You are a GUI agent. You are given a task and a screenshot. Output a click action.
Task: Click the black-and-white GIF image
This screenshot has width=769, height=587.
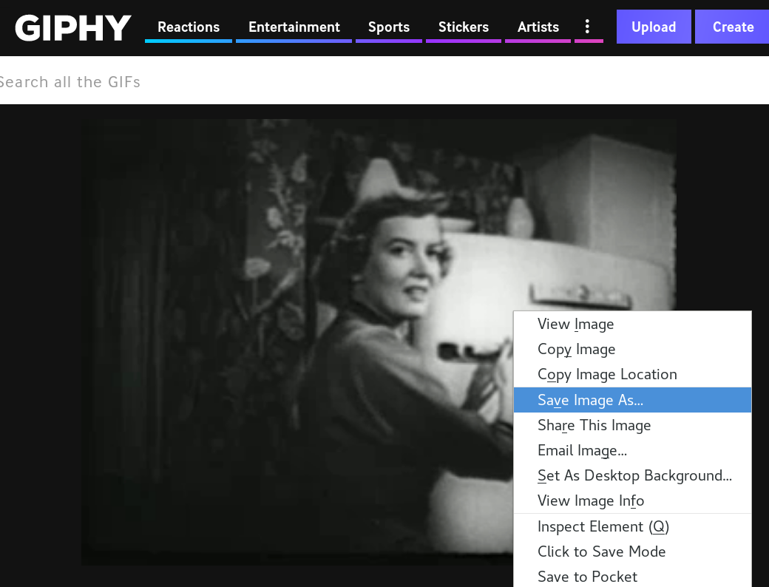point(296,333)
